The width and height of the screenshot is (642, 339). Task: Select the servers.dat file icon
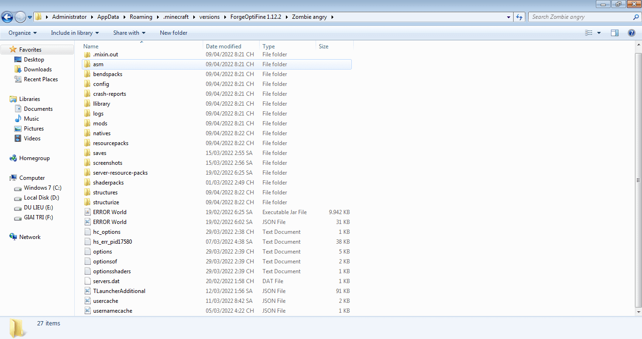pyautogui.click(x=87, y=281)
